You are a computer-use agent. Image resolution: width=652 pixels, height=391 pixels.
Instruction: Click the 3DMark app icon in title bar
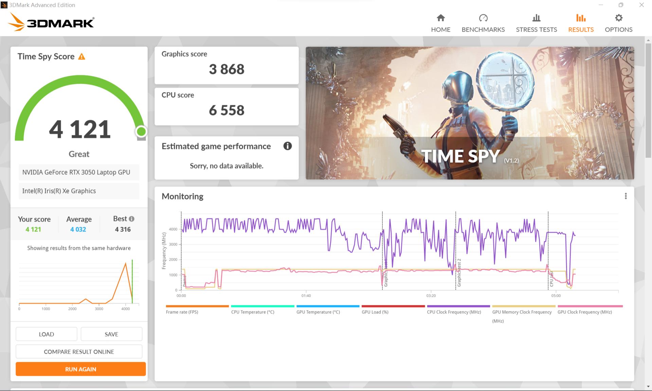[4, 5]
